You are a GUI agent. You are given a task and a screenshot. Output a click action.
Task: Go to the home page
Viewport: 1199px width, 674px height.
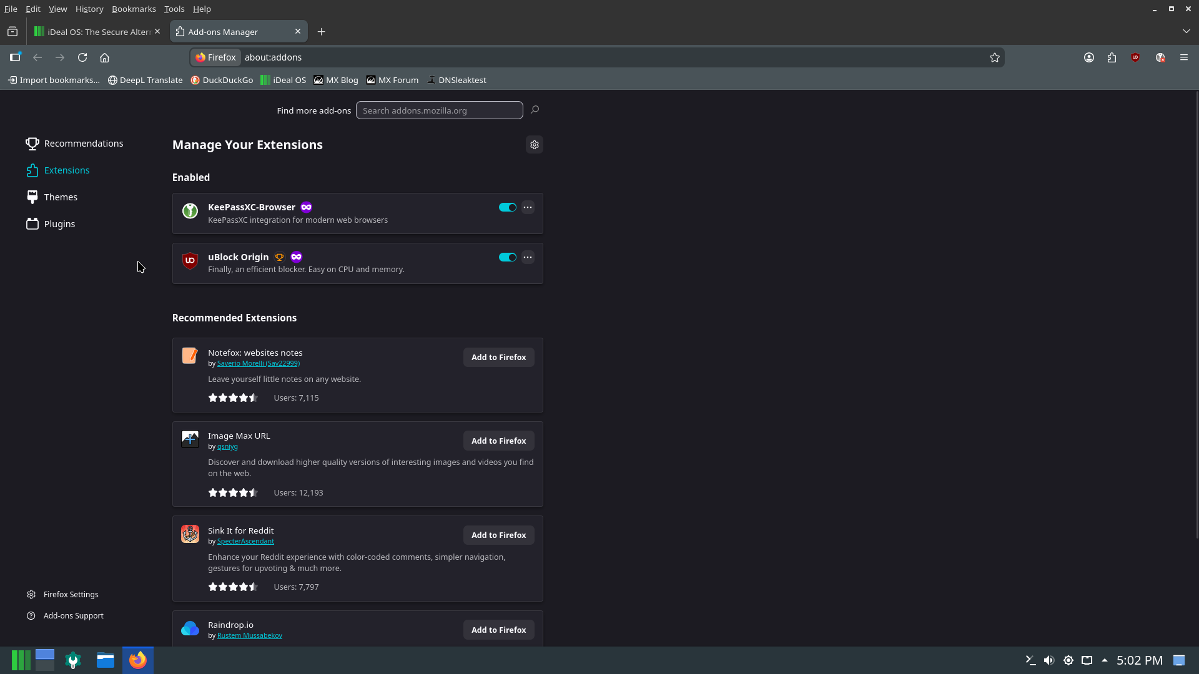pos(105,57)
